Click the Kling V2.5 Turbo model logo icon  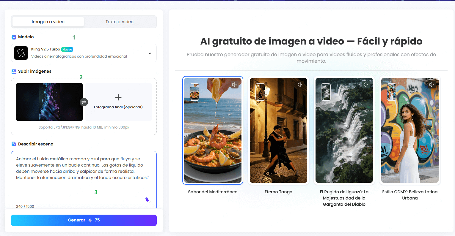pyautogui.click(x=21, y=53)
